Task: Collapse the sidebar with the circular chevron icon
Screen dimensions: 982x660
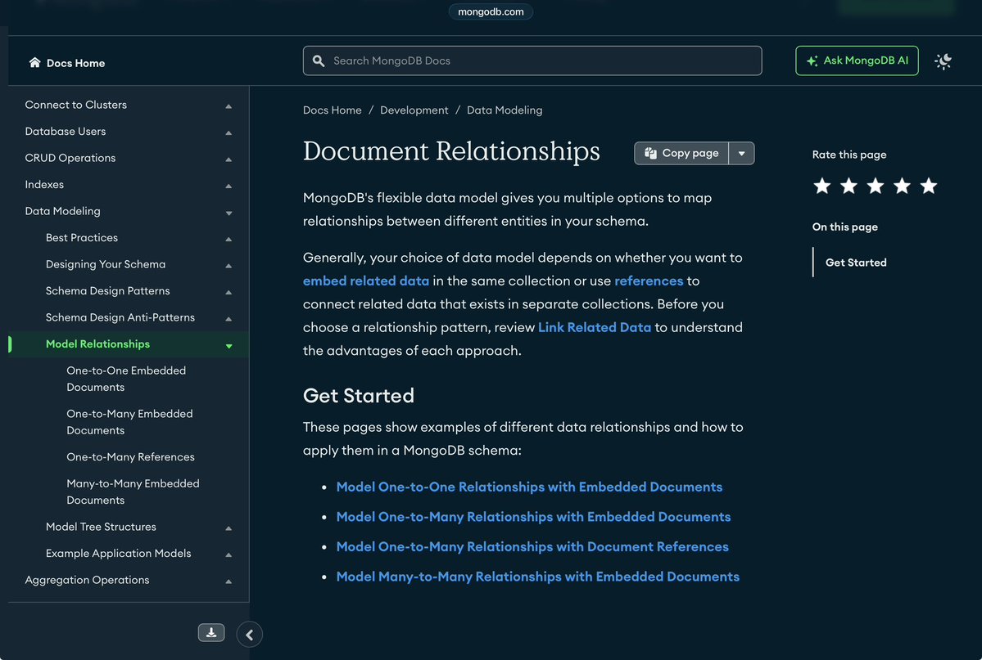Action: tap(249, 634)
